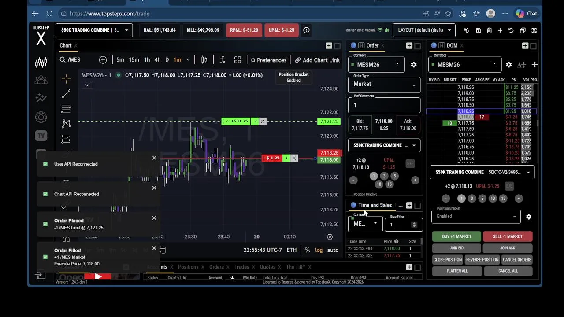564x317 pixels.
Task: Toggle log scale on chart
Action: point(319,250)
